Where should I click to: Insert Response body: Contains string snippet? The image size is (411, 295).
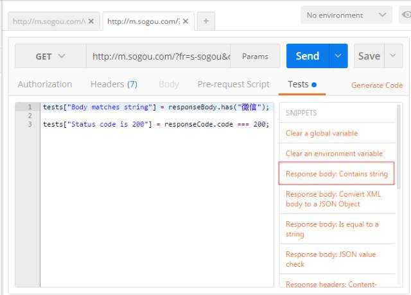pos(337,174)
